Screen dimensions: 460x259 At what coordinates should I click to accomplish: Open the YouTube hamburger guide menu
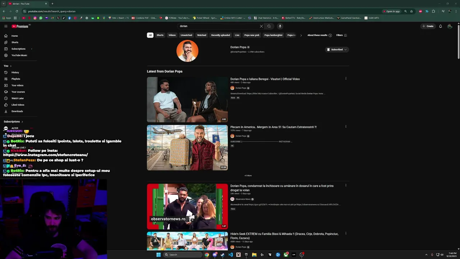[x=6, y=26]
